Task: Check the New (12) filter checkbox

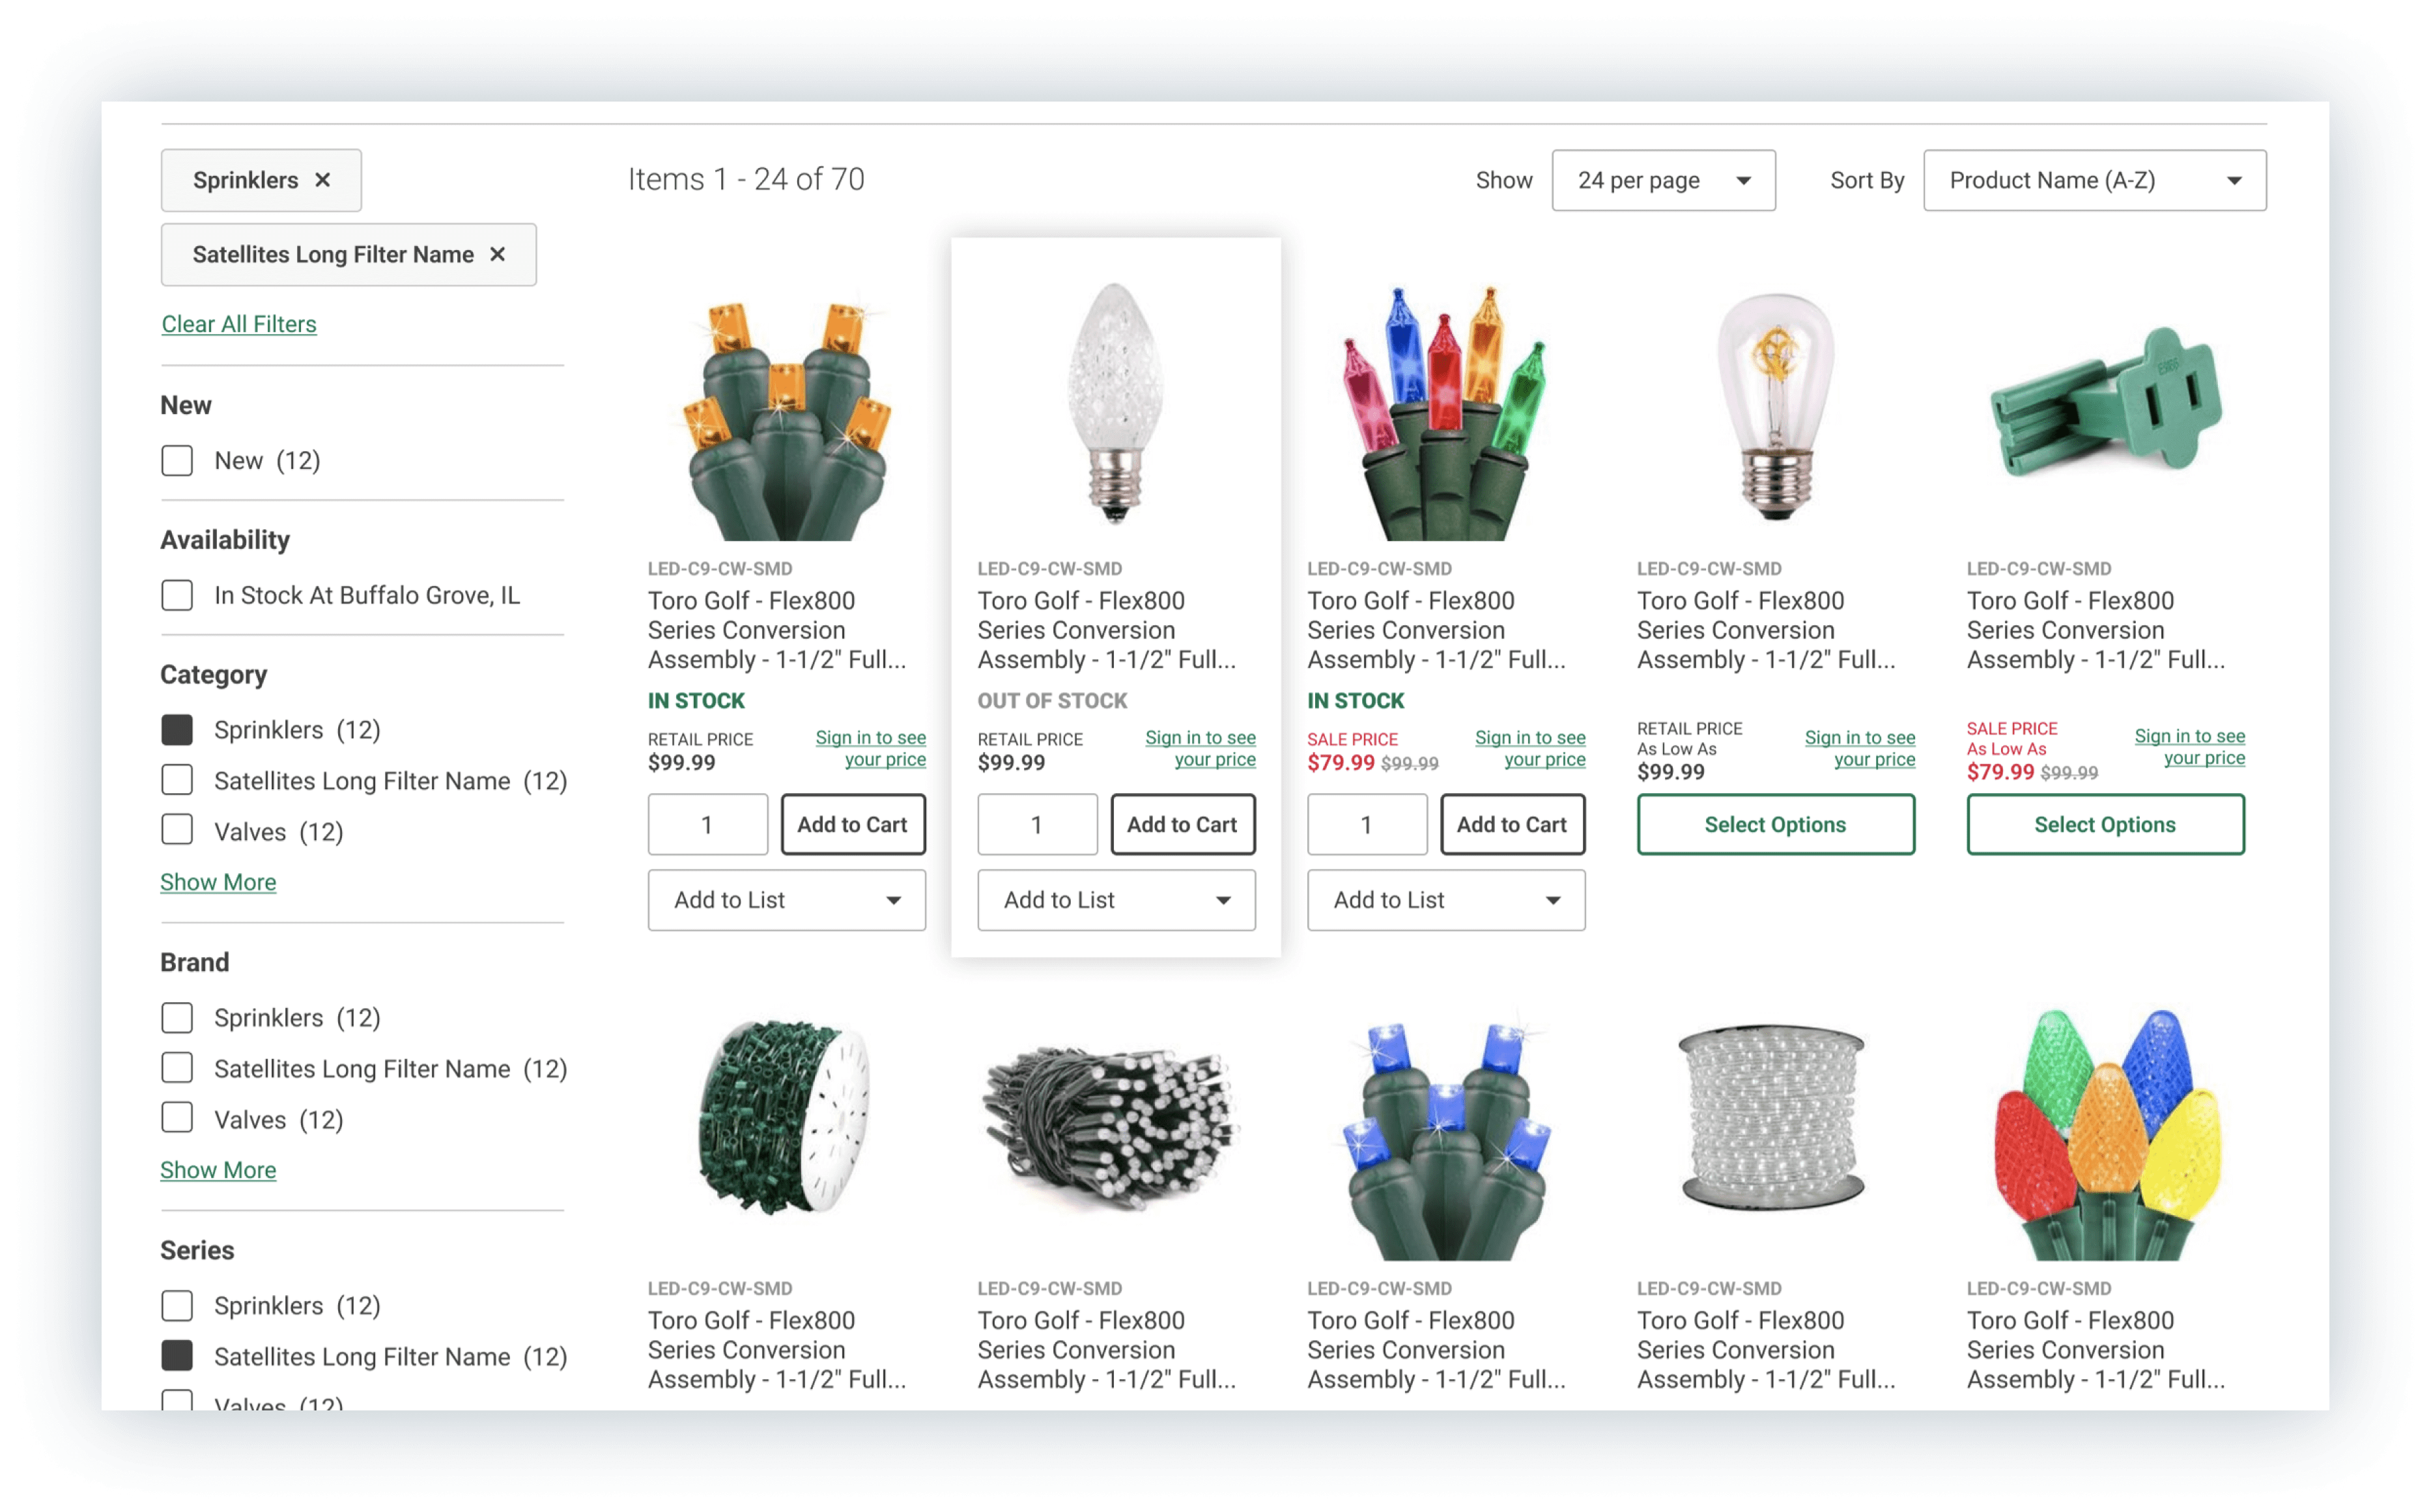Action: click(x=177, y=460)
